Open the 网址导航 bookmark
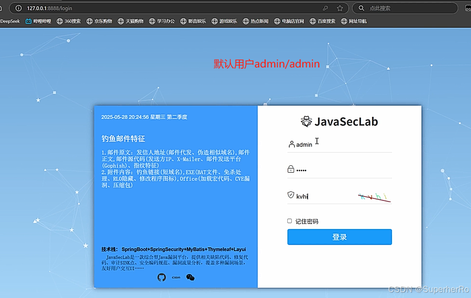The image size is (471, 298). pyautogui.click(x=354, y=21)
